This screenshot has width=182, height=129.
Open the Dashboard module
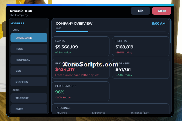(29, 38)
